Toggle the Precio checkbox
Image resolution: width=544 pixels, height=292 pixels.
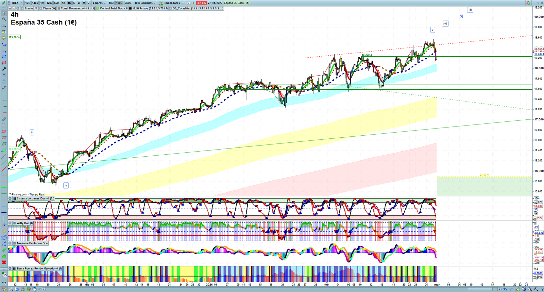point(22,8)
